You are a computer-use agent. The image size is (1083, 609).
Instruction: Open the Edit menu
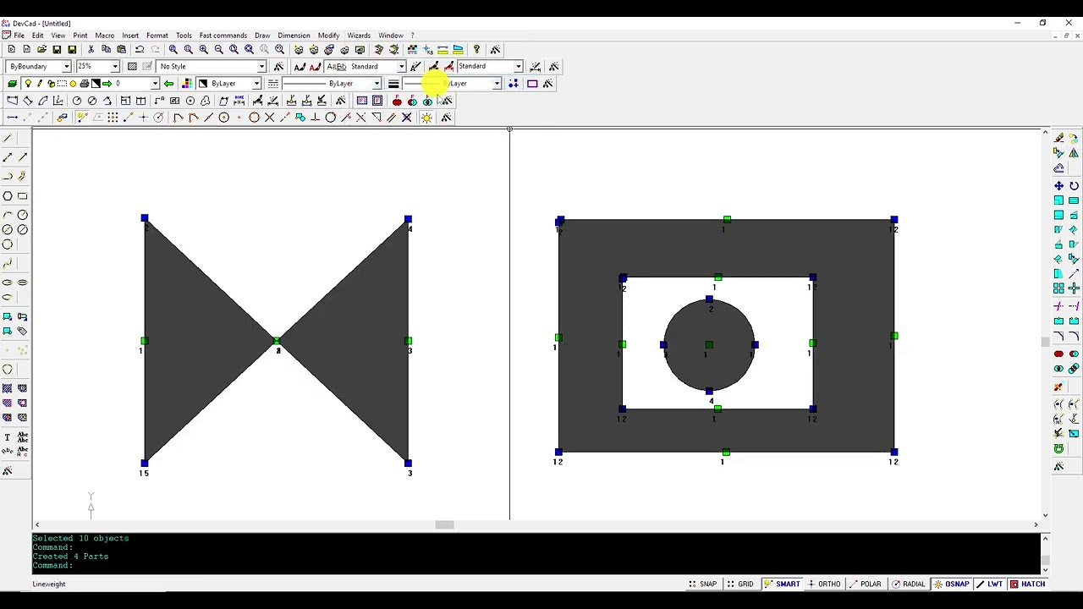tap(38, 36)
